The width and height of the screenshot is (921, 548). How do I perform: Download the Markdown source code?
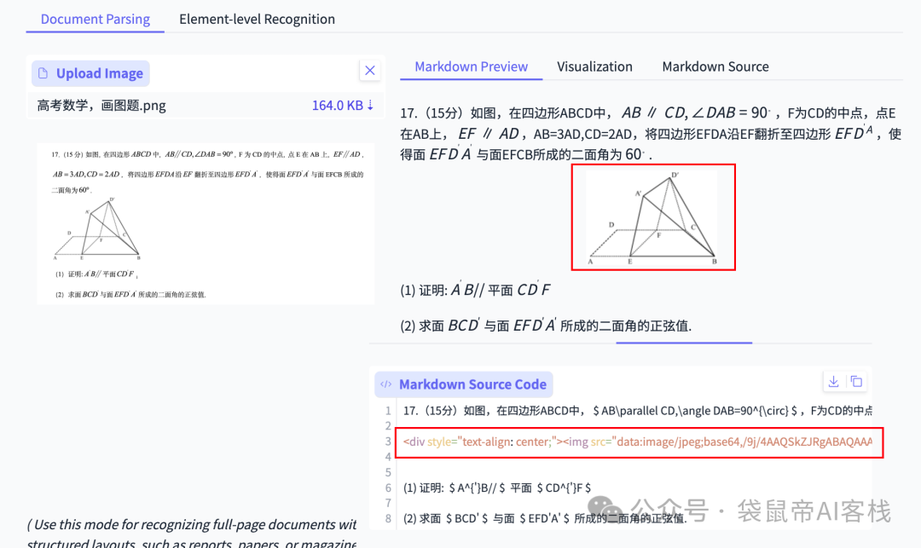[x=833, y=381]
